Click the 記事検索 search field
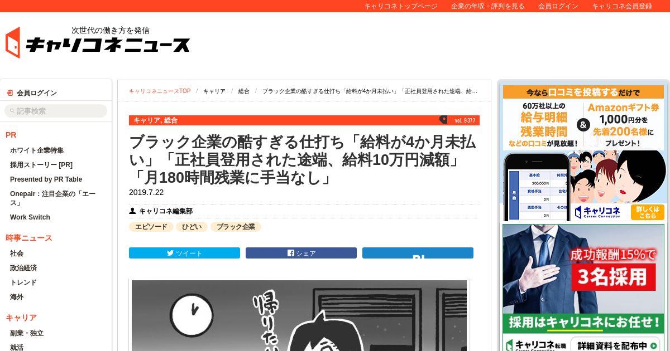The width and height of the screenshot is (670, 351). [x=56, y=111]
